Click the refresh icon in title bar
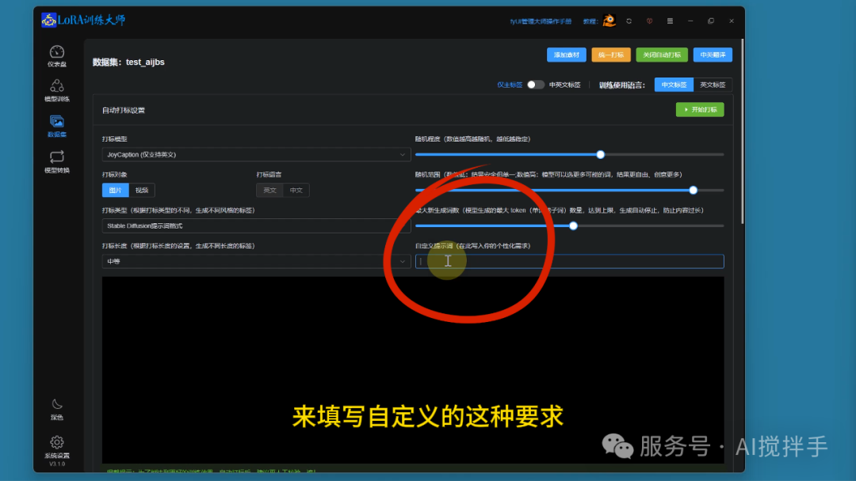This screenshot has width=856, height=481. [629, 21]
